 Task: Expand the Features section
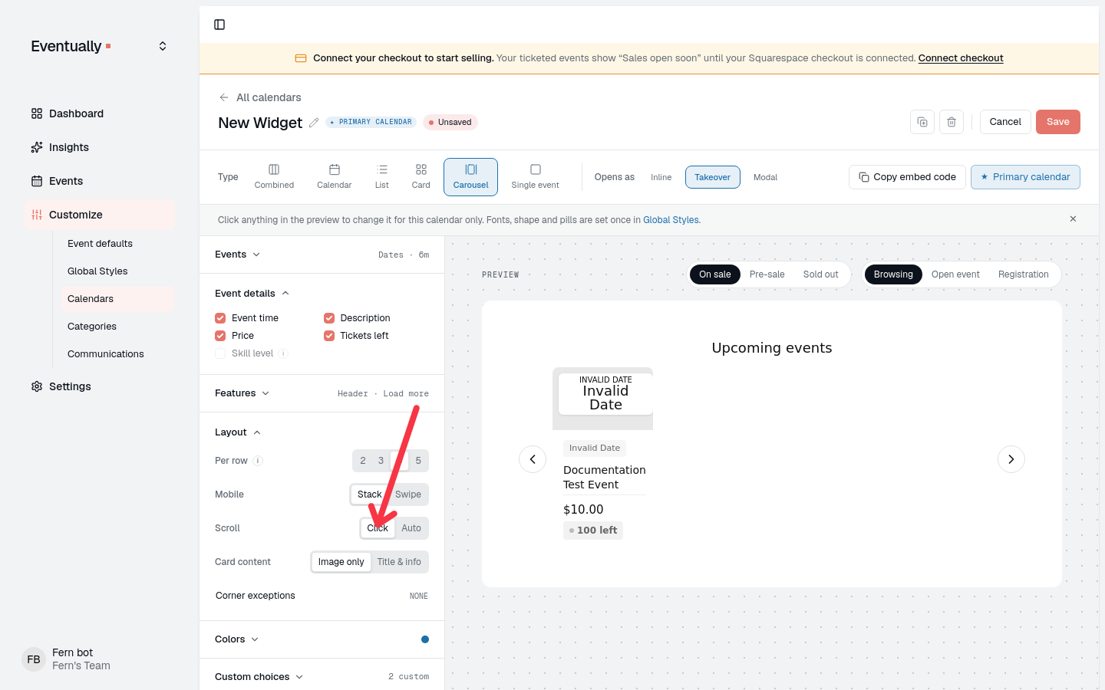(x=242, y=393)
